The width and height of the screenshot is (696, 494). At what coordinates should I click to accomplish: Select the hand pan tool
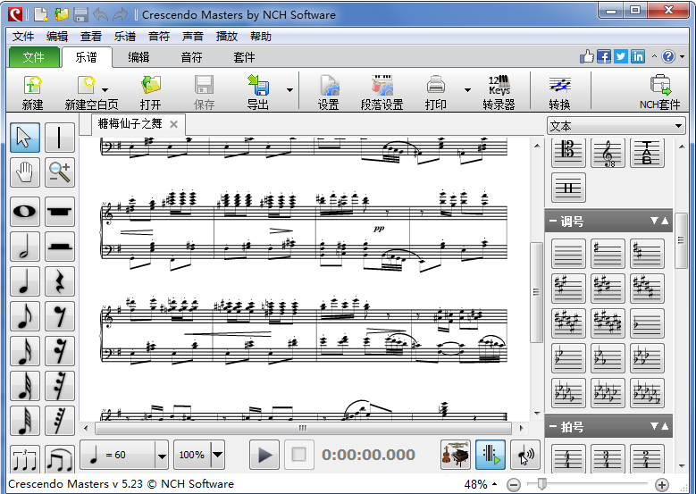click(25, 172)
